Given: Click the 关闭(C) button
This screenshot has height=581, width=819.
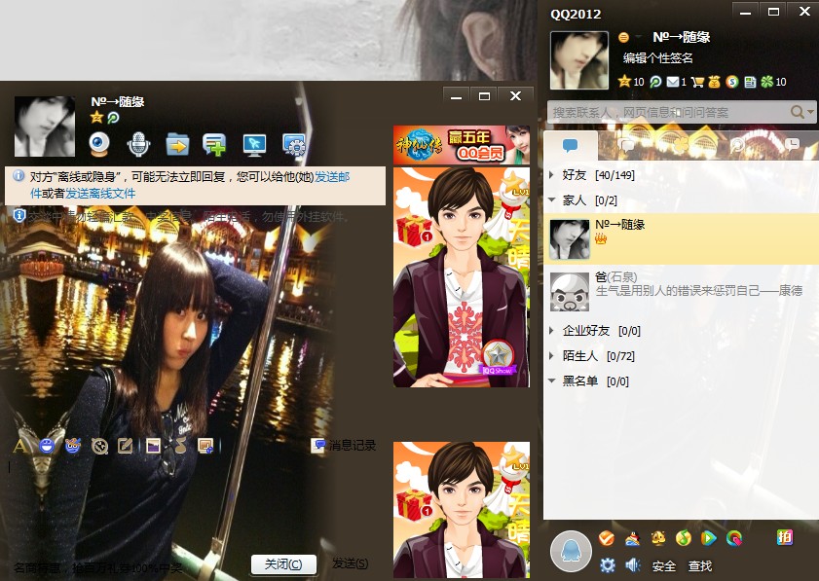Looking at the screenshot, I should tap(283, 563).
